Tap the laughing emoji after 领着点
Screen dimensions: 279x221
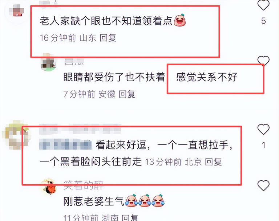180,20
